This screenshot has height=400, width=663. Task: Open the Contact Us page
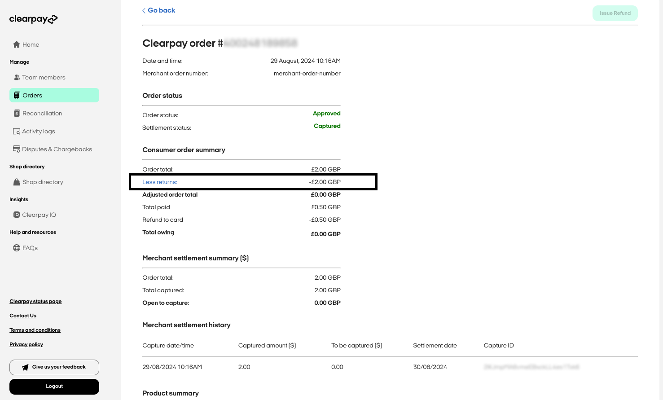coord(22,316)
